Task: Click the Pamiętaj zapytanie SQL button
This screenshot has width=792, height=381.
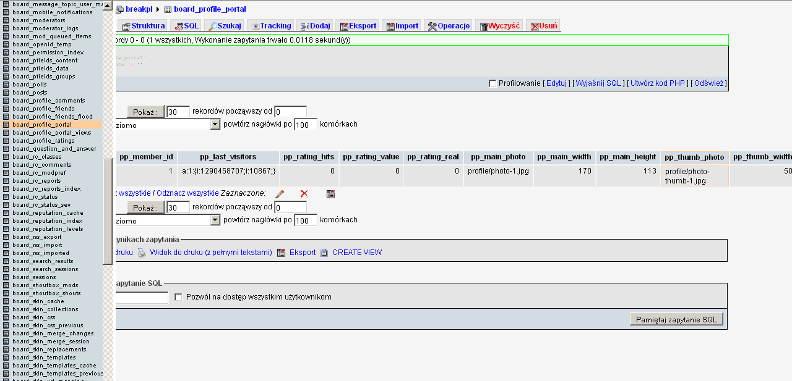Action: pos(676,319)
